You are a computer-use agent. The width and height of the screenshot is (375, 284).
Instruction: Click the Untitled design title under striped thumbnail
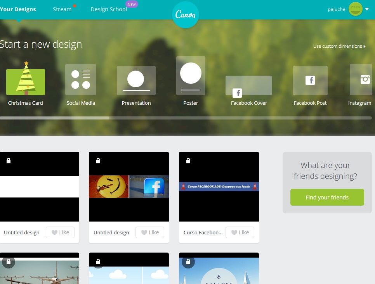point(22,233)
